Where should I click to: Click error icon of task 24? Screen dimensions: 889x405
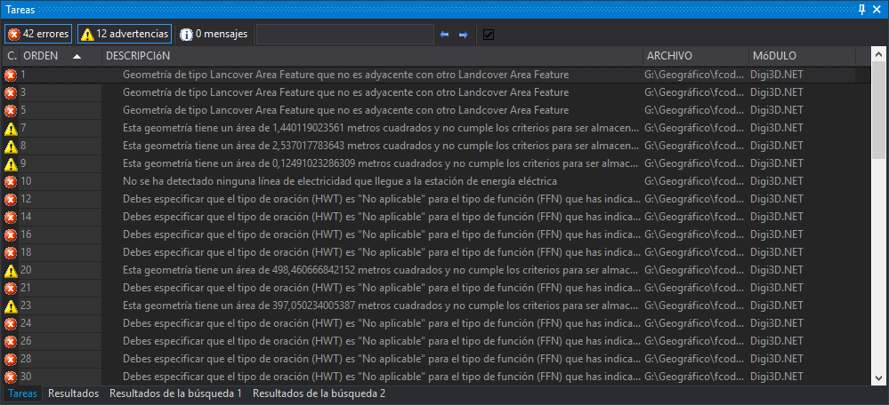[10, 323]
